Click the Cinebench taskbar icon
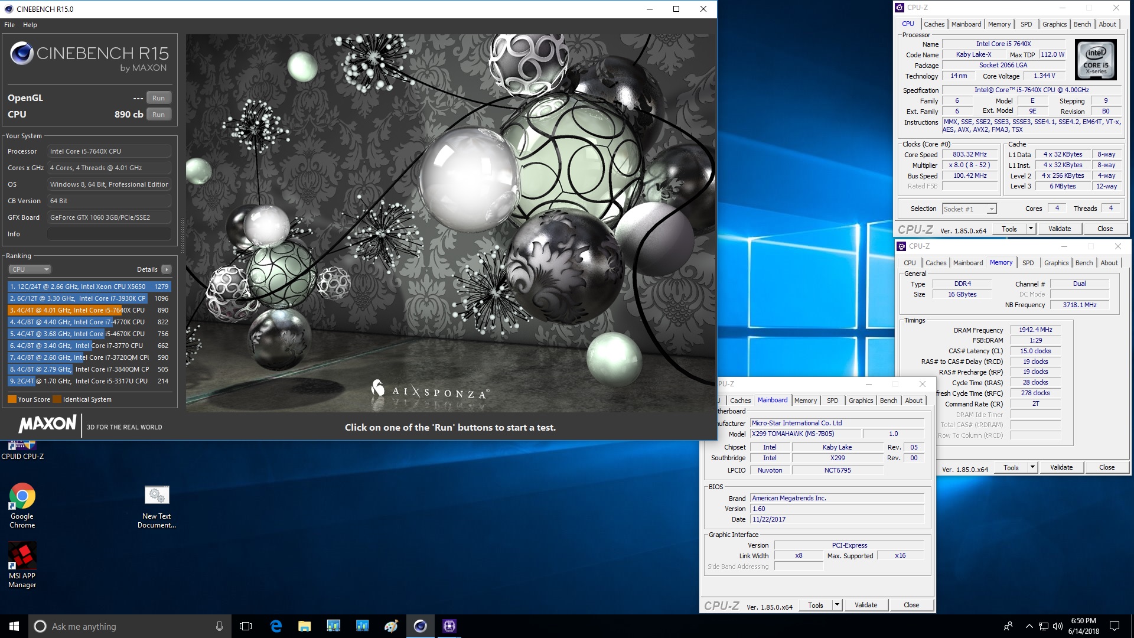The image size is (1134, 638). tap(420, 626)
